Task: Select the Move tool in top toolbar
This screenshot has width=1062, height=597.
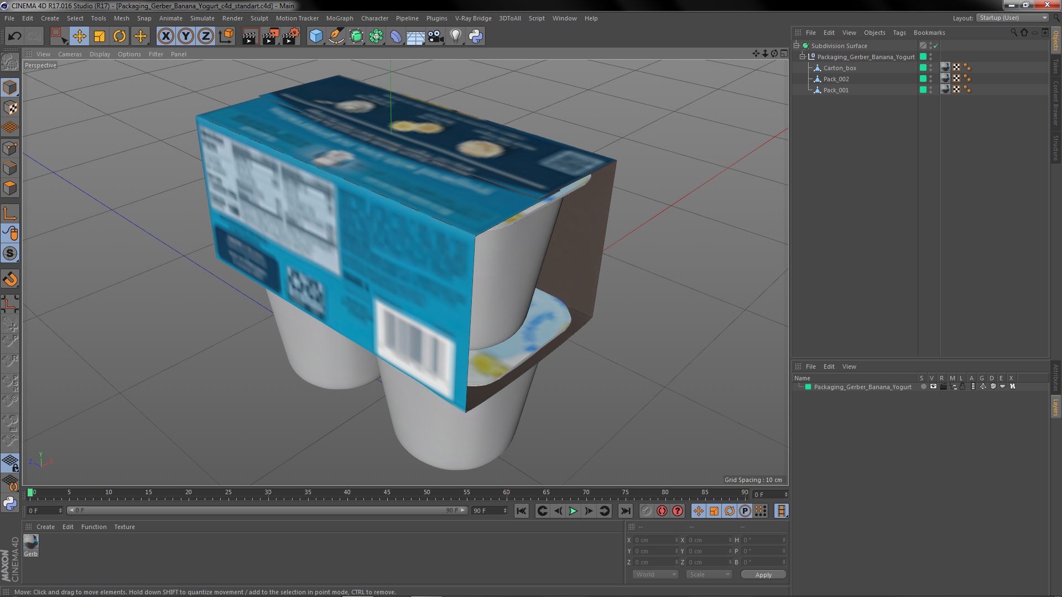Action: (79, 36)
